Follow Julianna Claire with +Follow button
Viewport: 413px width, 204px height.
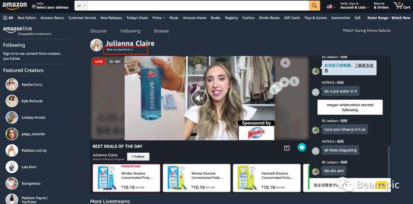click(x=138, y=156)
